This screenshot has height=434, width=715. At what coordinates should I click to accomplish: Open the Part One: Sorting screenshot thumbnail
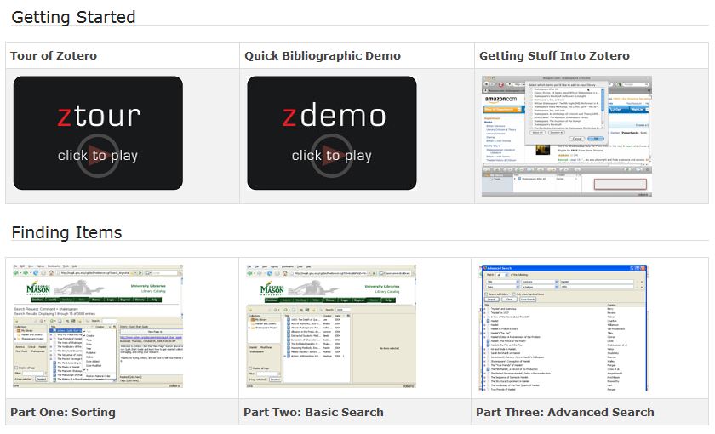[98, 326]
